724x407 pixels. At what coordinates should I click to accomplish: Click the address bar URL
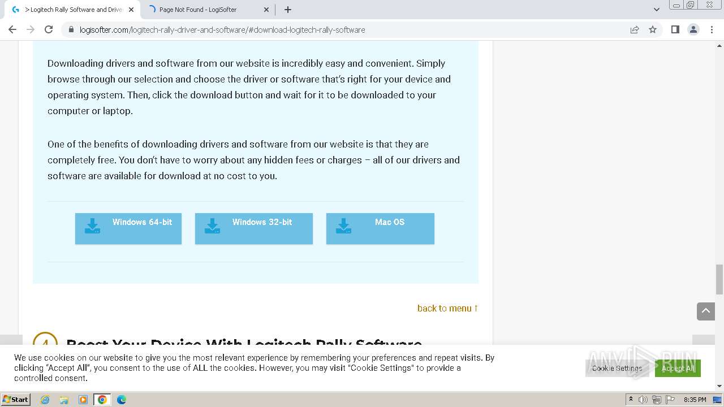pos(222,29)
